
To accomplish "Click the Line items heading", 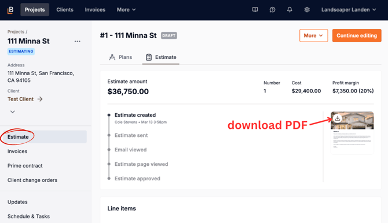I will coord(122,209).
